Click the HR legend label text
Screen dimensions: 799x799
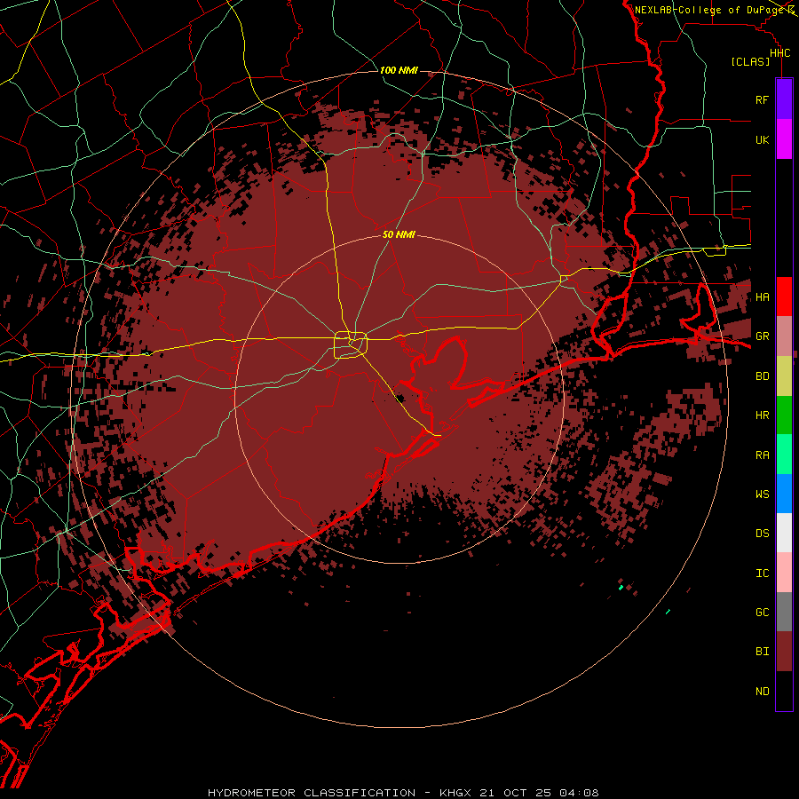click(762, 415)
